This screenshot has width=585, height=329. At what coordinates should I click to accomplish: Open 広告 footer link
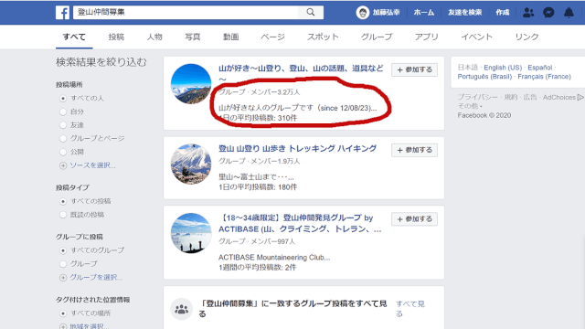click(530, 98)
